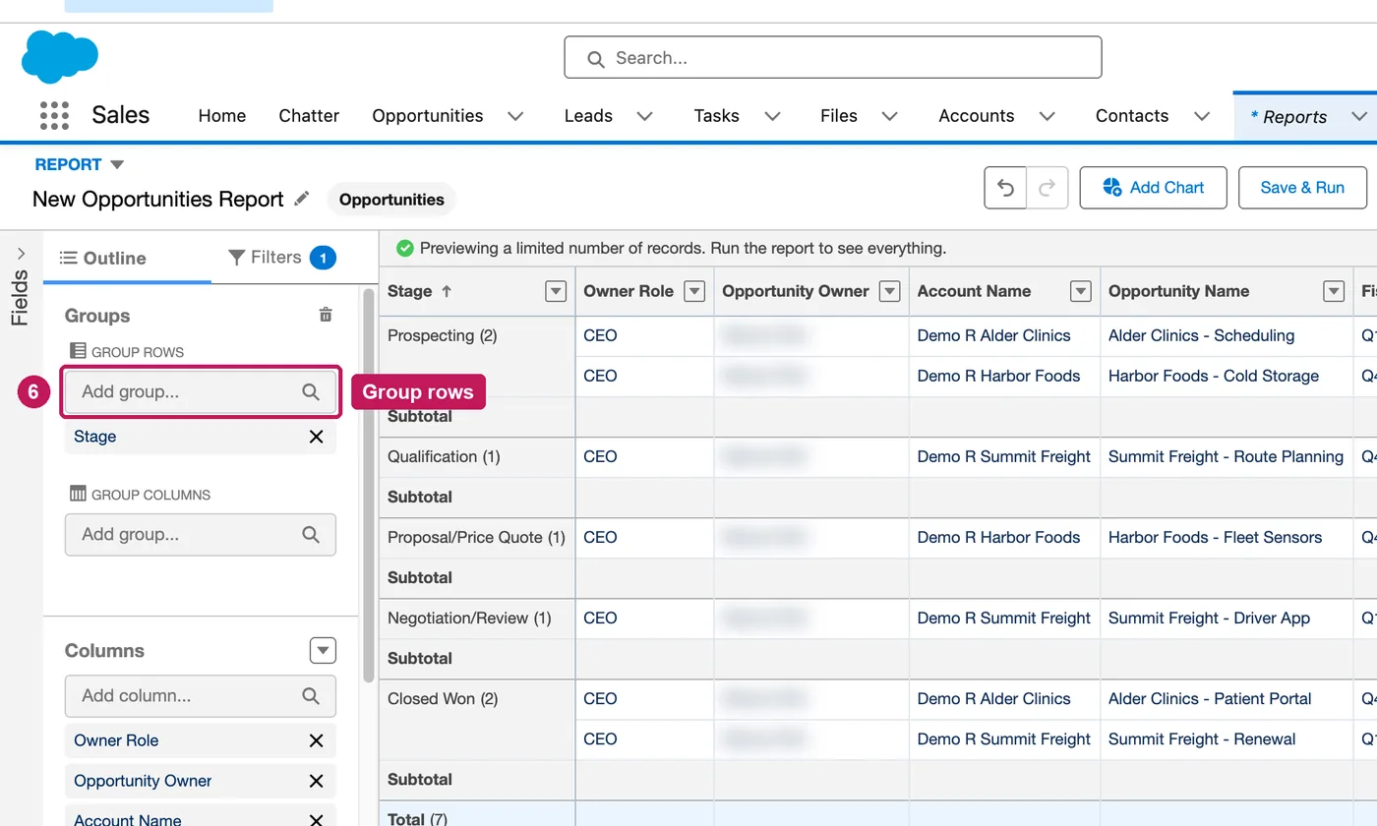Open the Columns section options dropdown
This screenshot has height=826, width=1377.
coord(323,650)
